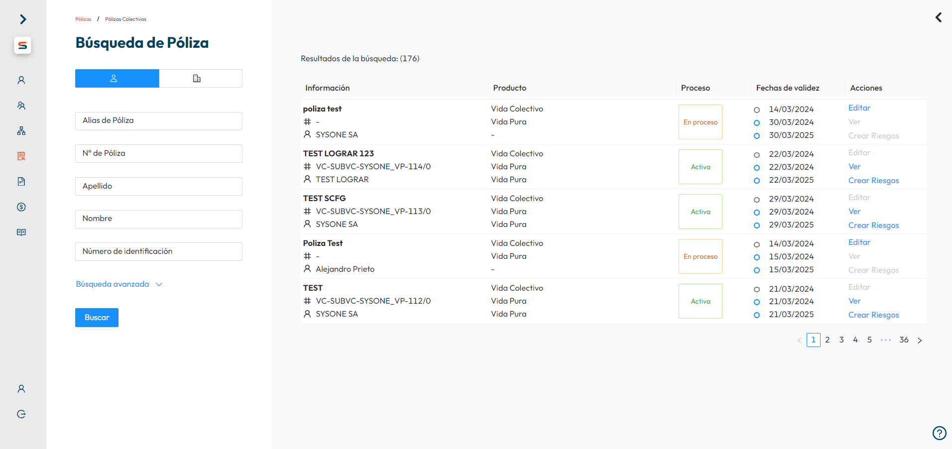952x449 pixels.
Task: Click holder name Alejandro Prieto
Action: pos(345,269)
